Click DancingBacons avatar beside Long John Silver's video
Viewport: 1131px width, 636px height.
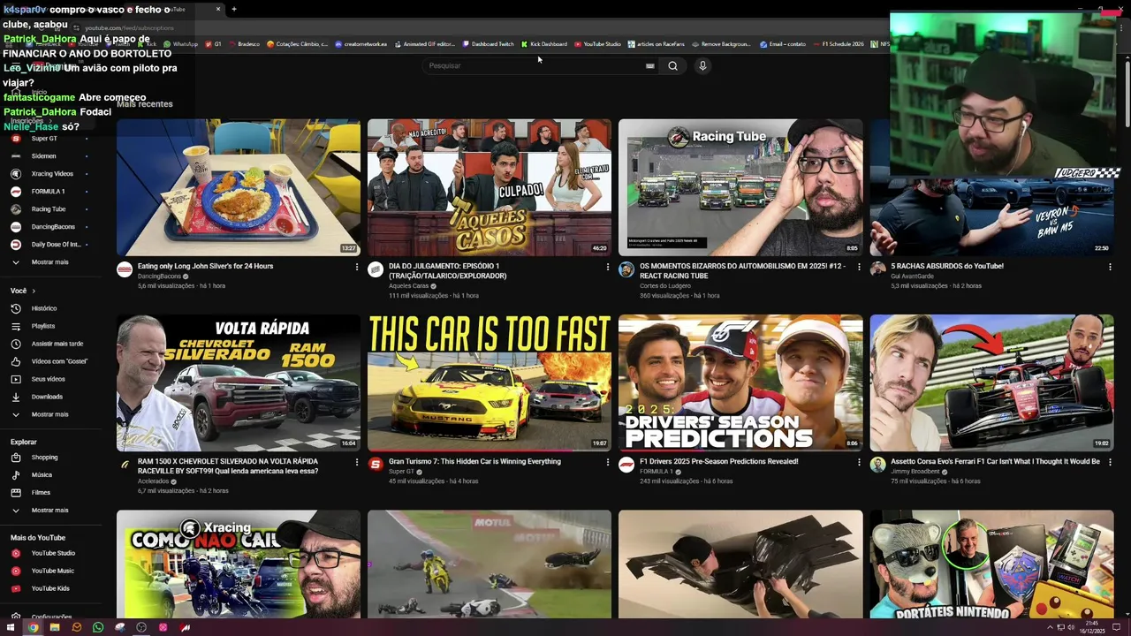[x=125, y=269]
